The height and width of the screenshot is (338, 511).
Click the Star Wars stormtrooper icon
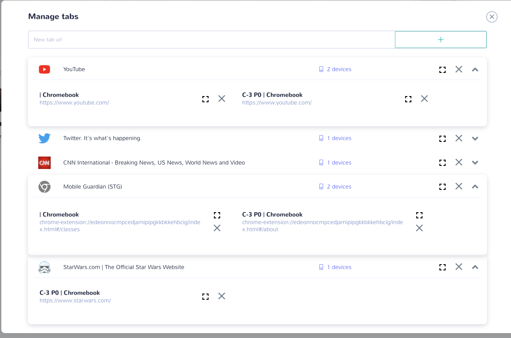44,267
